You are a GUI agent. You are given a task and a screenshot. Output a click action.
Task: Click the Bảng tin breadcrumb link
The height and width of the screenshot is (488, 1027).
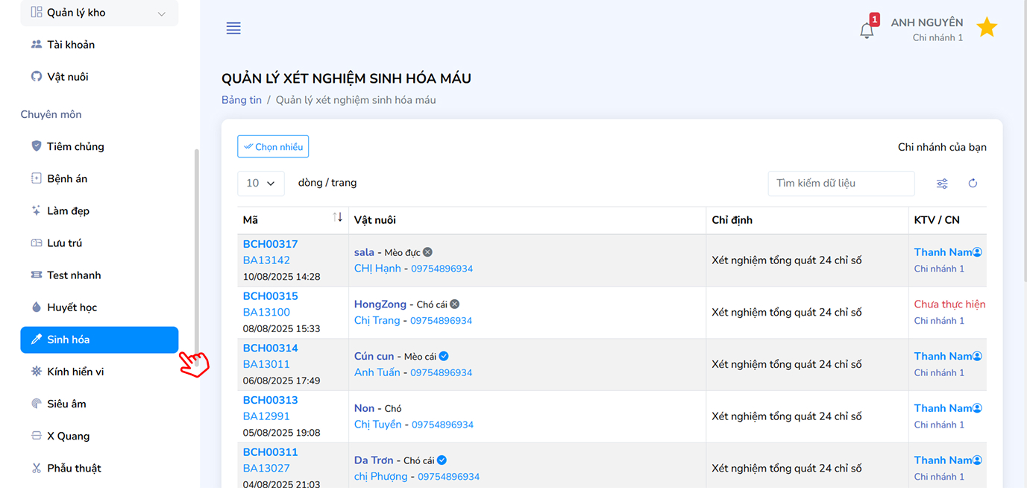coord(242,100)
